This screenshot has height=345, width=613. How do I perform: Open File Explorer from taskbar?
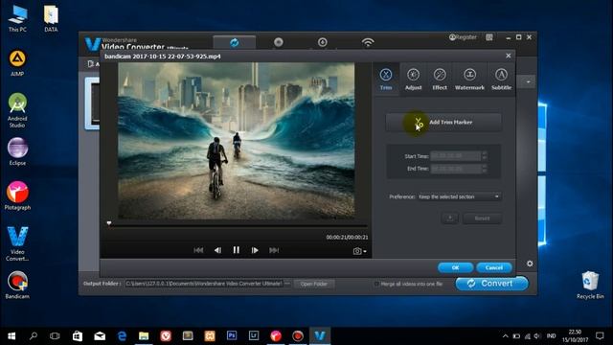click(144, 336)
